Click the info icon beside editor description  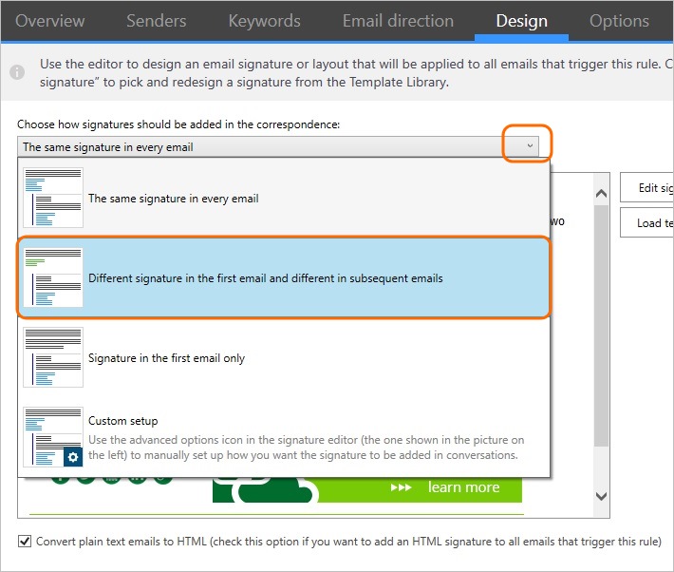pos(17,72)
